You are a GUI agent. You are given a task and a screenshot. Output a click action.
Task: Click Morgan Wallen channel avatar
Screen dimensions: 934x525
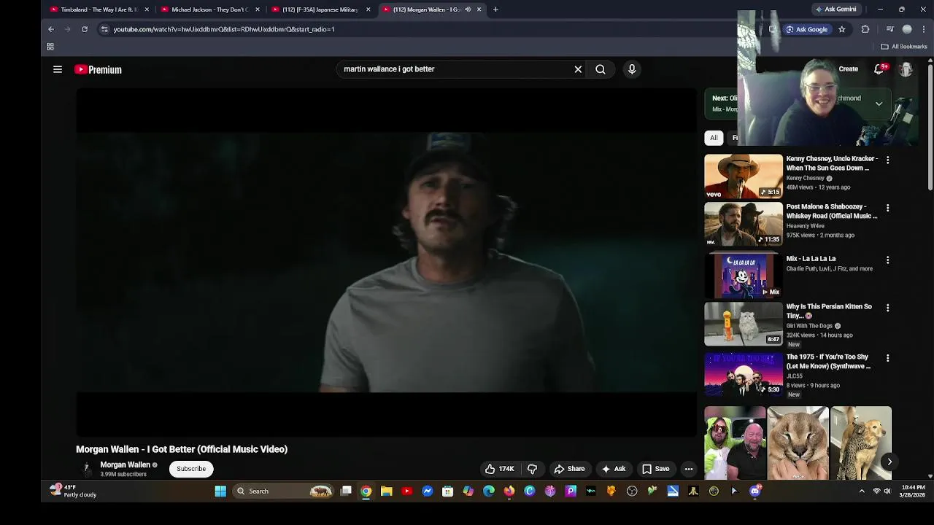[x=86, y=469]
